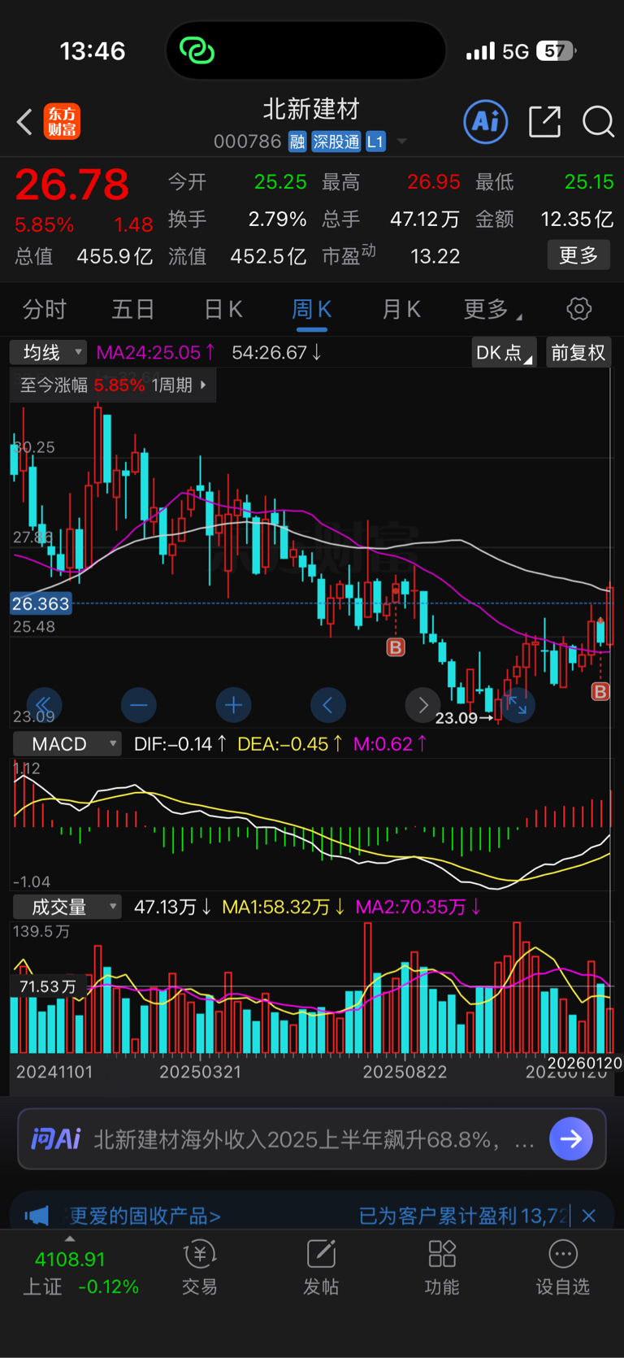Screen dimensions: 624x1358
Task: Open 发帖 post icon in bottom bar
Action: coord(321,1254)
